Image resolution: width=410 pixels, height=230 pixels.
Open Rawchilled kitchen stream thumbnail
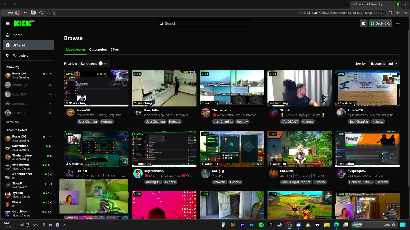tap(164, 88)
